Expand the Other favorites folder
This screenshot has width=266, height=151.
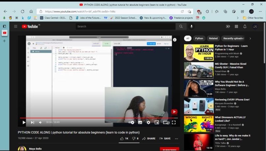(253, 18)
